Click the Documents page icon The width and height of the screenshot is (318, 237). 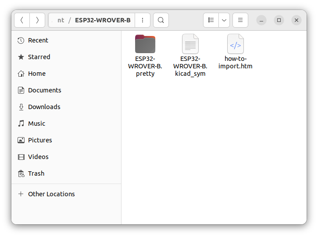pos(21,90)
